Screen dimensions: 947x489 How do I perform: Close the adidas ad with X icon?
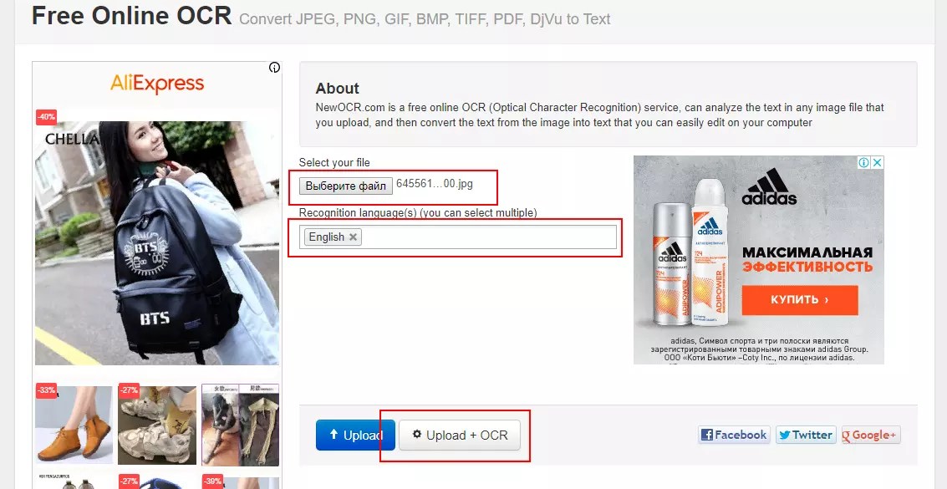(x=878, y=162)
